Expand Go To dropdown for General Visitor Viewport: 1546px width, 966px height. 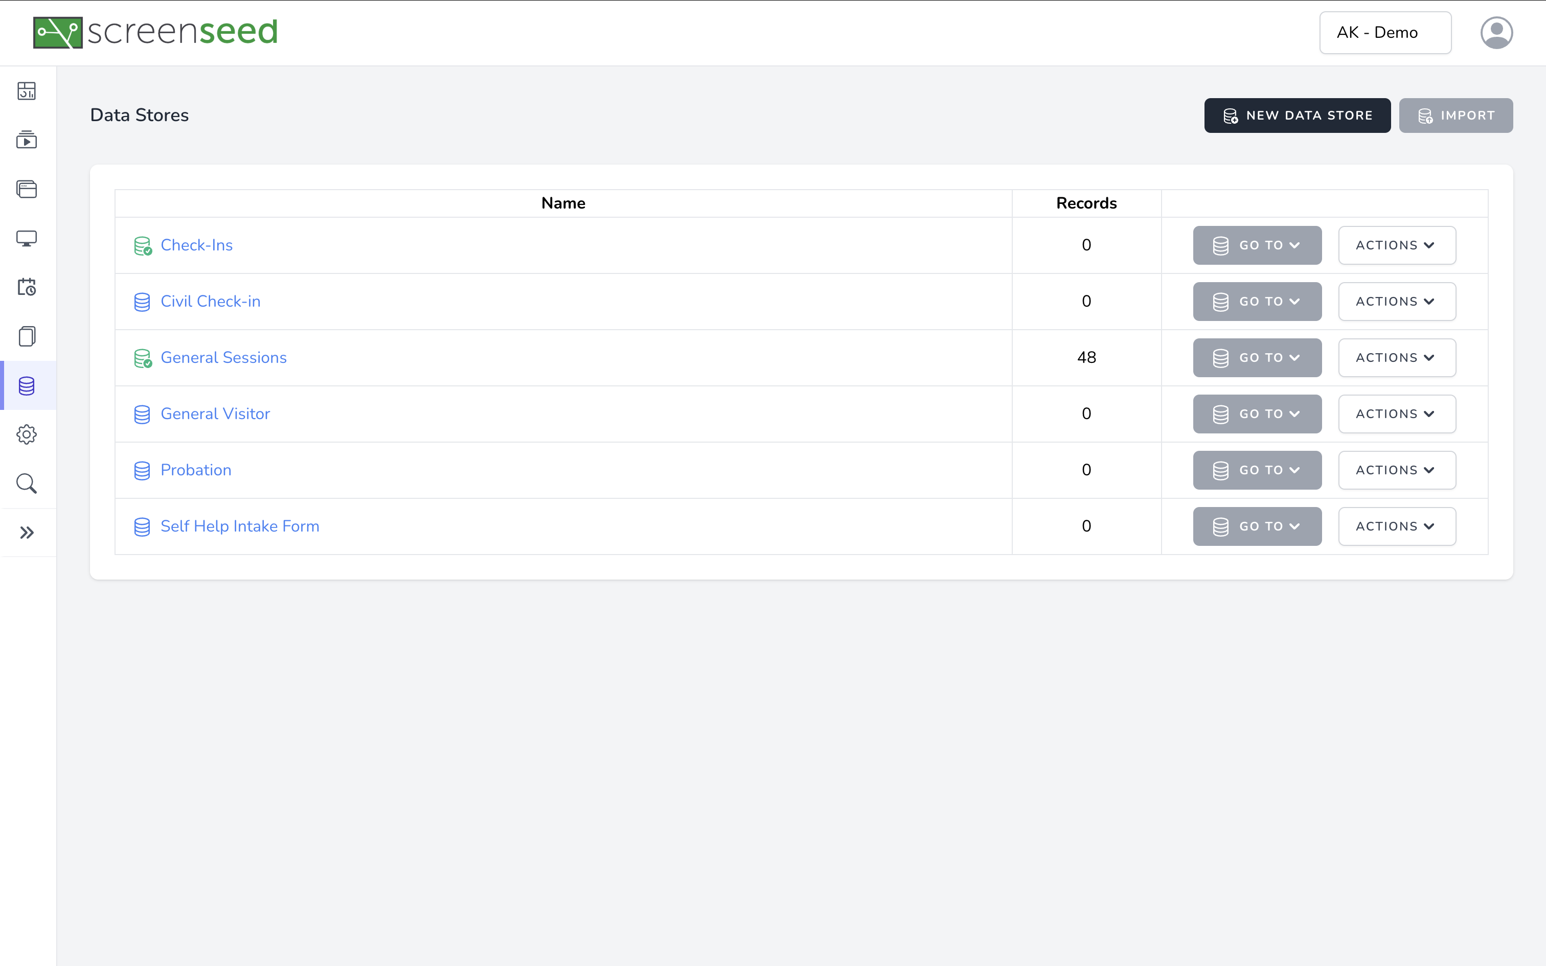coord(1256,414)
